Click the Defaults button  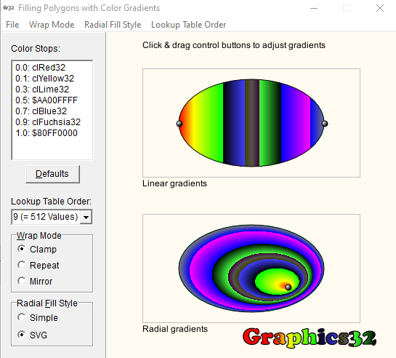(x=52, y=174)
